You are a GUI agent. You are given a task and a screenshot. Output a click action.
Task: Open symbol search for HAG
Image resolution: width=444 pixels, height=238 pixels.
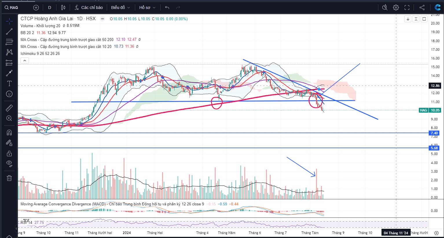(12, 8)
